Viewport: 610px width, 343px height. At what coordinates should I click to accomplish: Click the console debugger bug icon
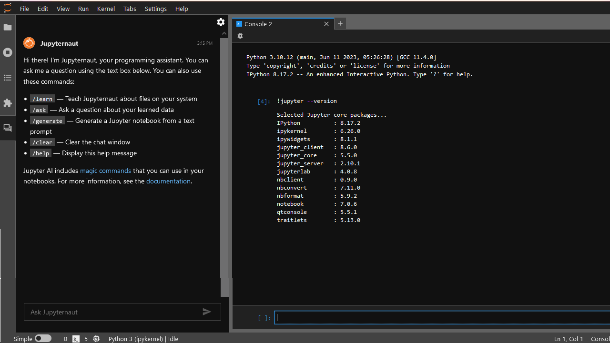[240, 36]
